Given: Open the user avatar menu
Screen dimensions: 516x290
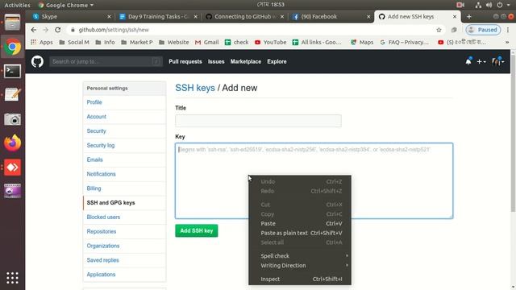Looking at the screenshot, I should pyautogui.click(x=497, y=61).
